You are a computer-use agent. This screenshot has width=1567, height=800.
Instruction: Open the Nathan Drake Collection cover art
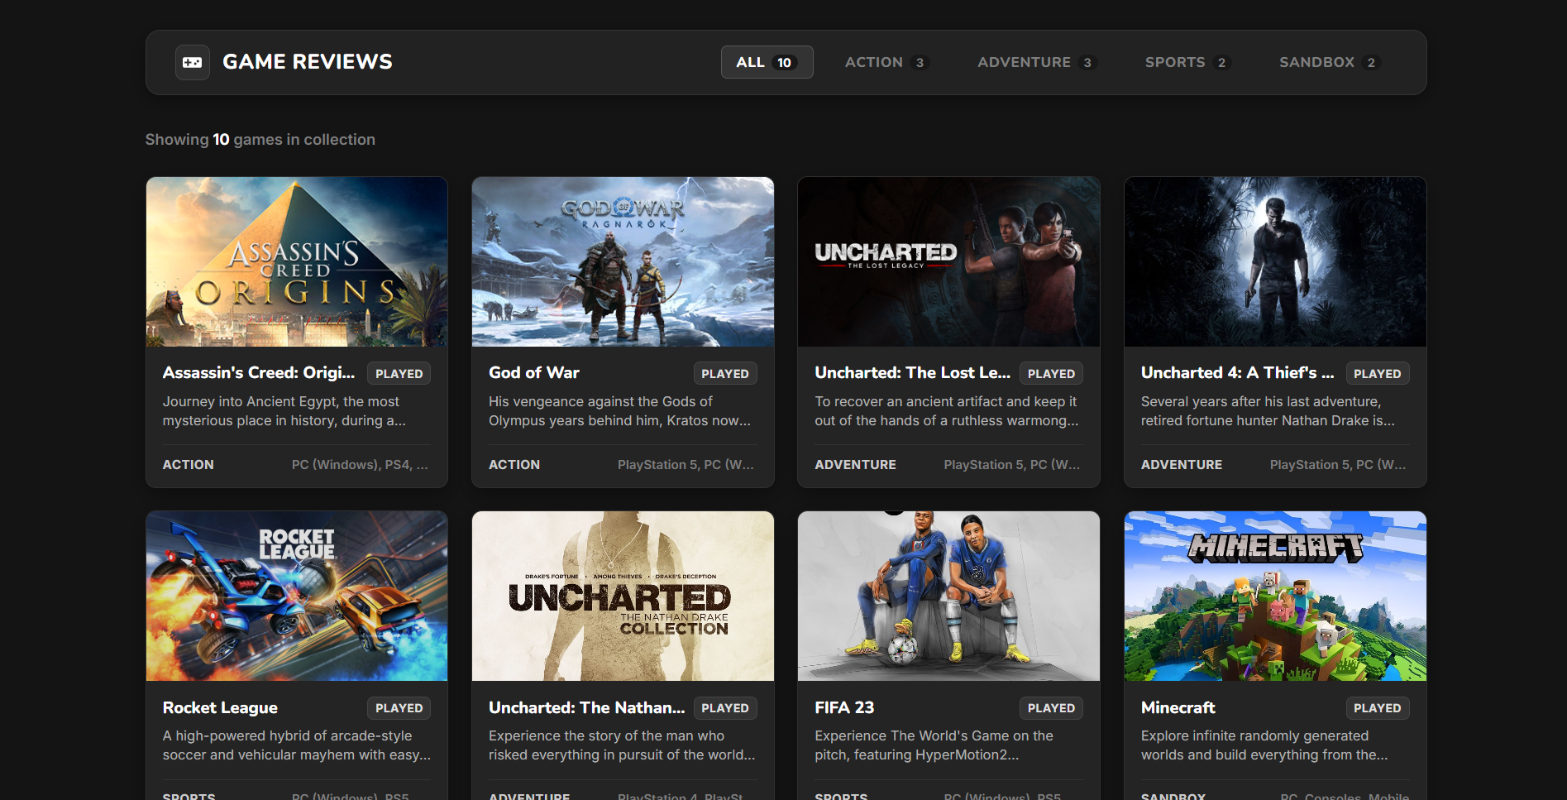coord(623,596)
